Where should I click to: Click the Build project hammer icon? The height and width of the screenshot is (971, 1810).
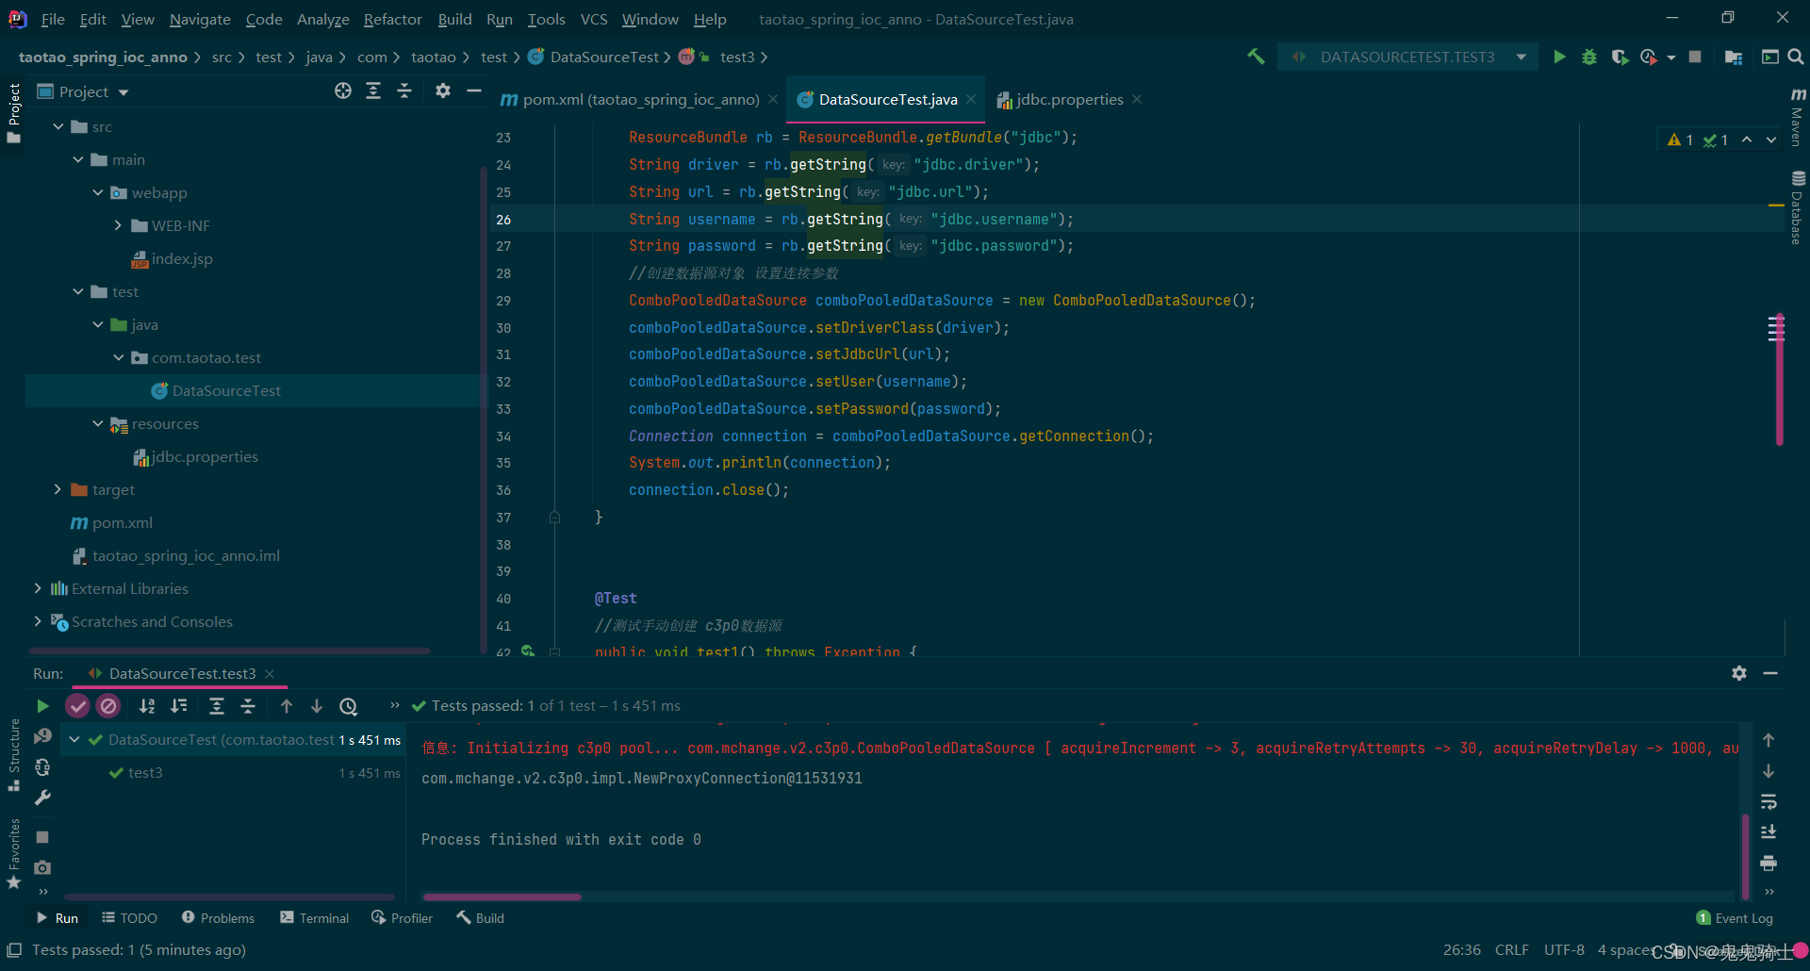1256,57
